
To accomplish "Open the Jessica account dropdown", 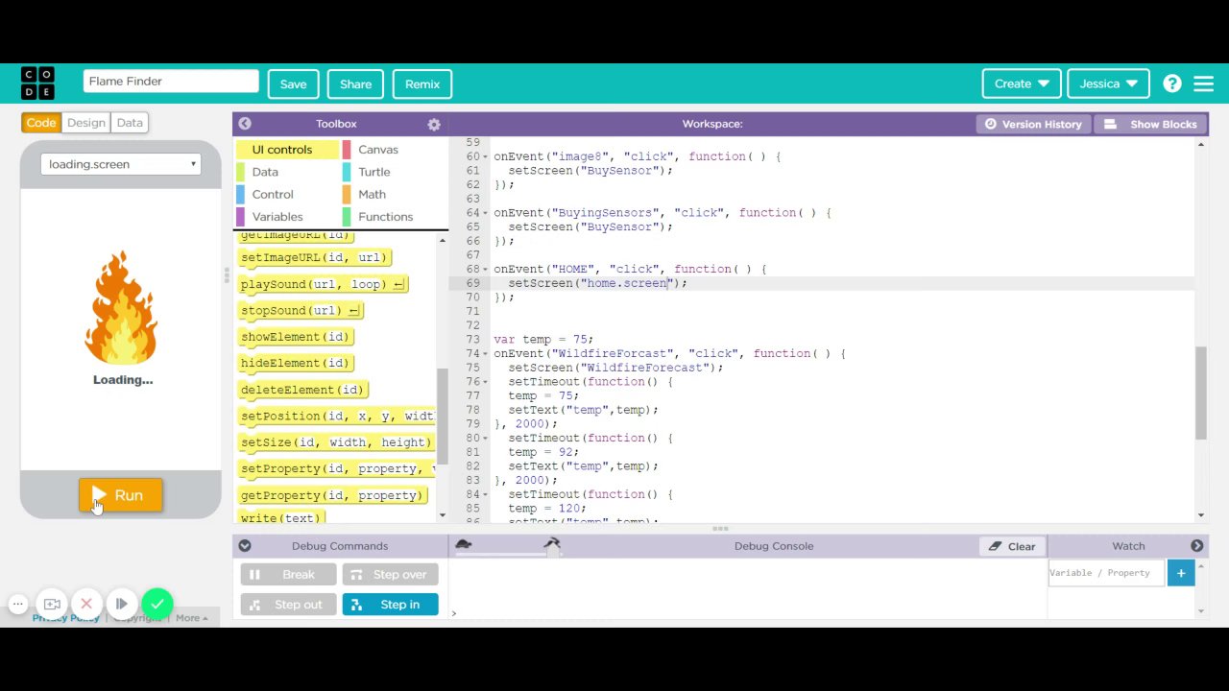I will pos(1108,83).
